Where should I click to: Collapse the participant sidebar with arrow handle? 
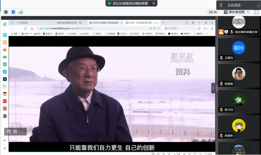213,88
